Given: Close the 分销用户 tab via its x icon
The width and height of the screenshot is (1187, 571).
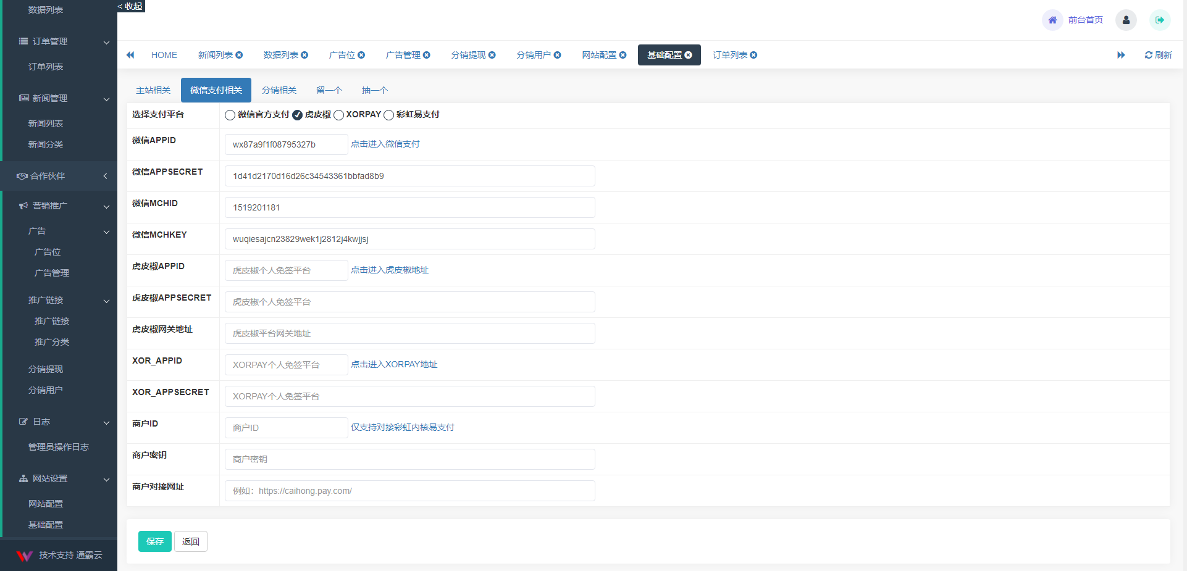Looking at the screenshot, I should click(x=558, y=55).
